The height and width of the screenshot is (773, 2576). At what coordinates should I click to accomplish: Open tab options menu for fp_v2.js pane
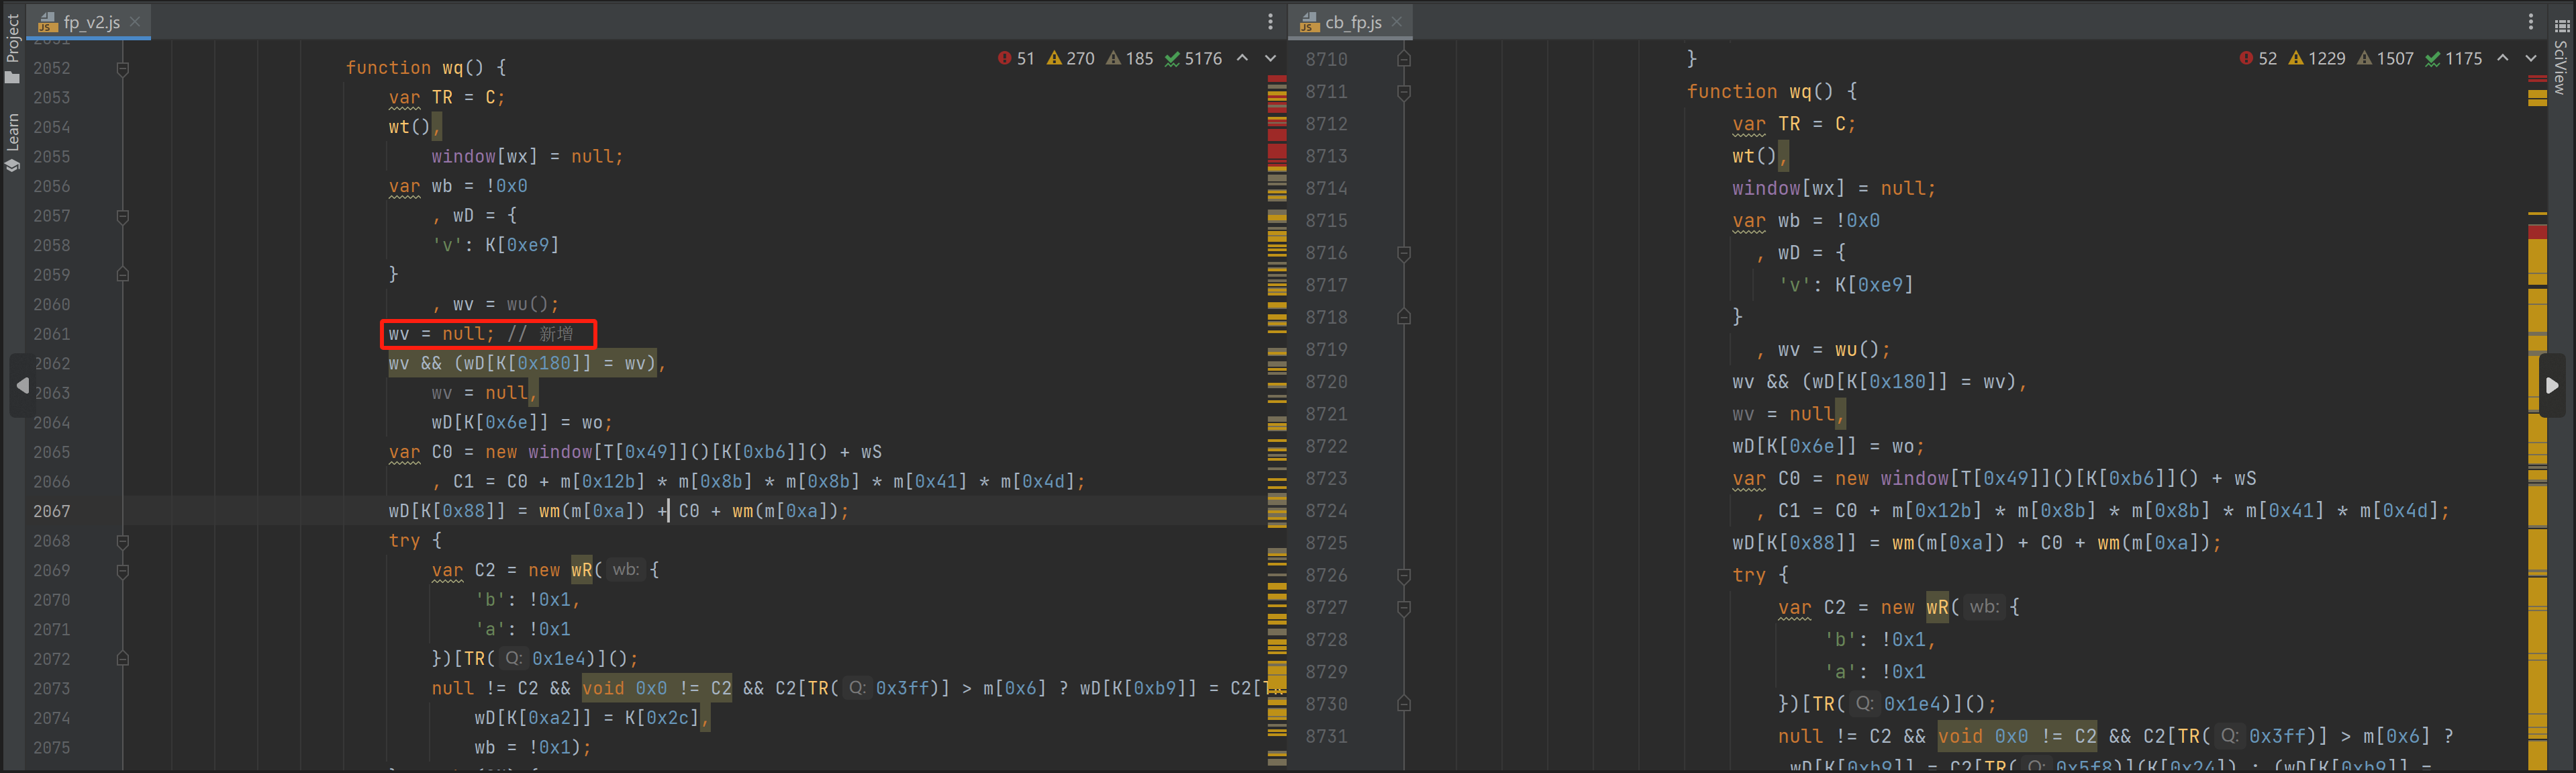click(1270, 21)
